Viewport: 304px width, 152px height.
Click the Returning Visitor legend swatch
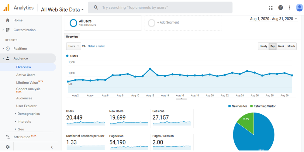[251, 106]
